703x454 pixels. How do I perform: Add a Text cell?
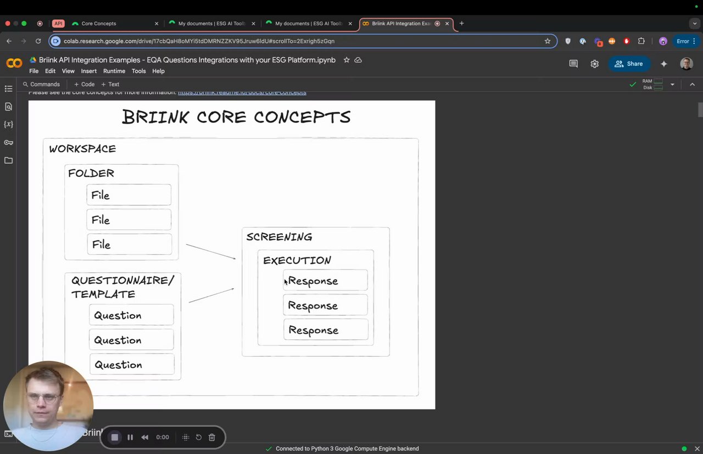110,85
